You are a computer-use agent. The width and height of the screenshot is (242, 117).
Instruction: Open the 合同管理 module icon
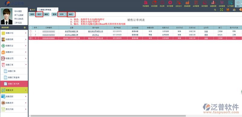pyautogui.click(x=196, y=3)
